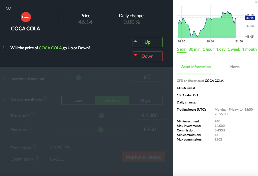Viewport: 258px width, 176px height.
Task: Click the 46.14 price label on the chart
Action: click(250, 18)
